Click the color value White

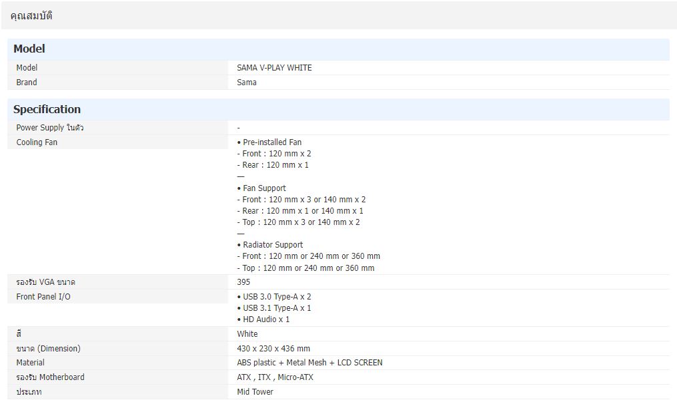pos(247,334)
